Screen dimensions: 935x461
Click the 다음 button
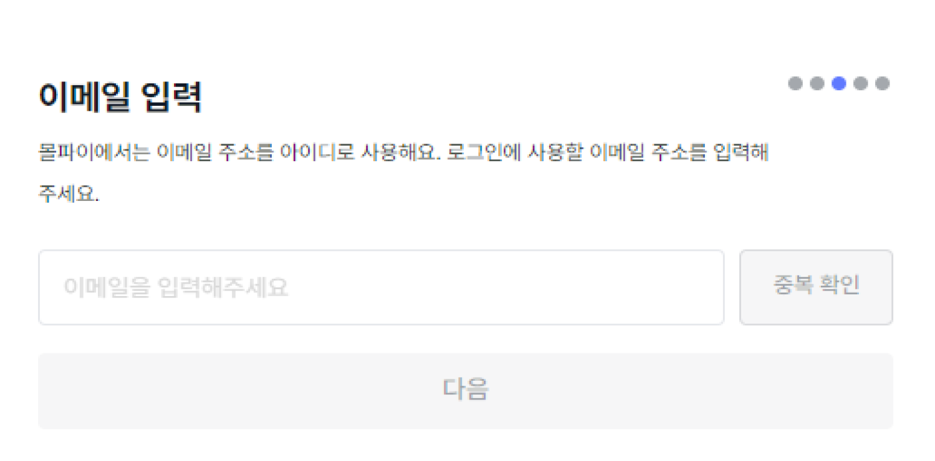coord(466,391)
